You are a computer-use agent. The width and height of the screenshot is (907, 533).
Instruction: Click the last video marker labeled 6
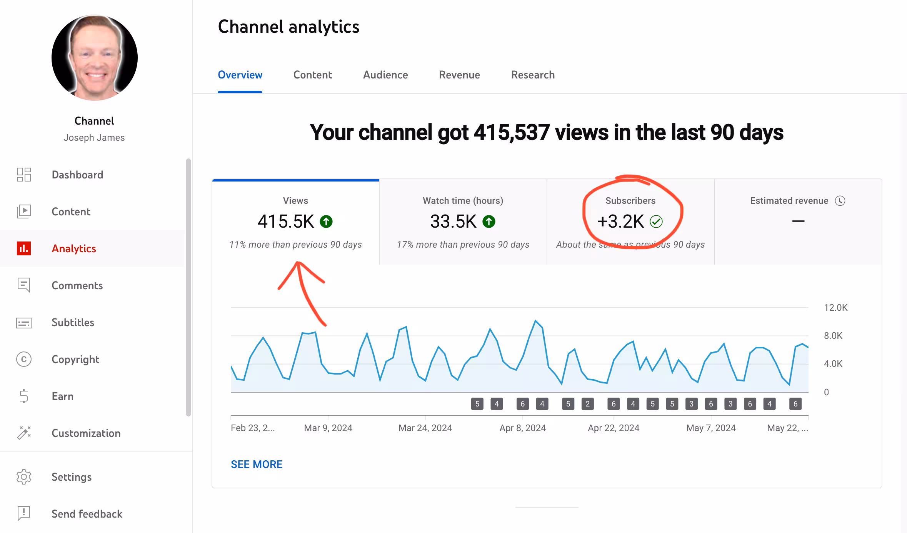point(795,404)
